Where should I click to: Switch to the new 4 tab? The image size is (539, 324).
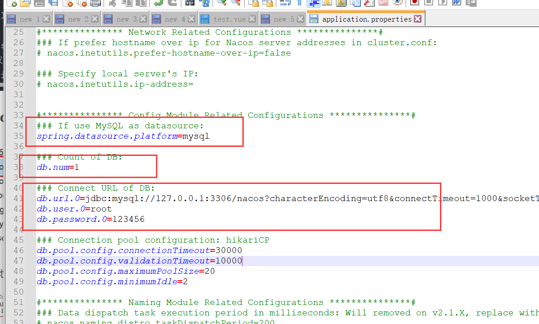tap(174, 19)
